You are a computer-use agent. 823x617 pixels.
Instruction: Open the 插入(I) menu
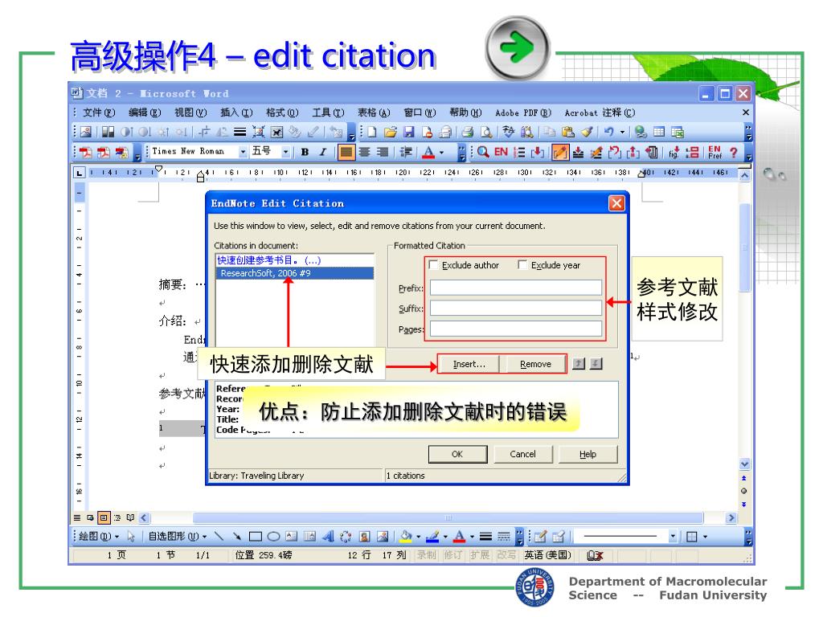(236, 112)
